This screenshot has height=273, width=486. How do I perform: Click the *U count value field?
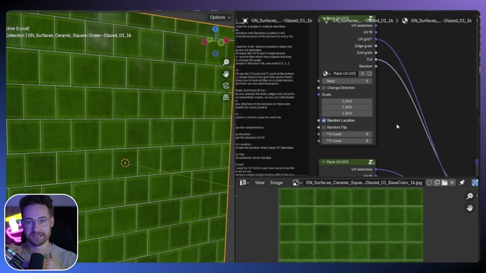tap(347, 134)
